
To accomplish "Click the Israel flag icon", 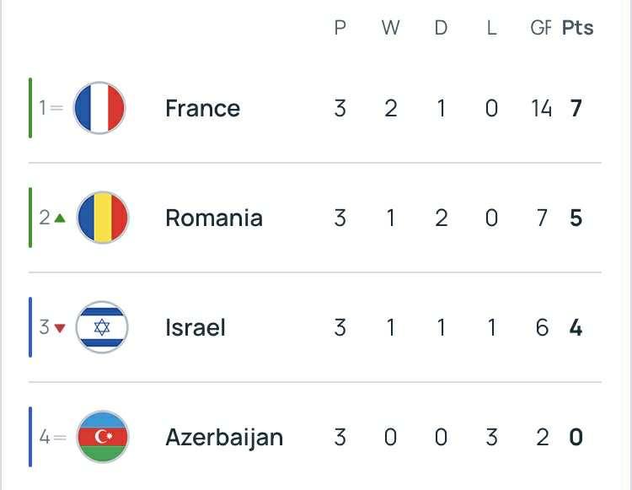I will click(x=101, y=327).
